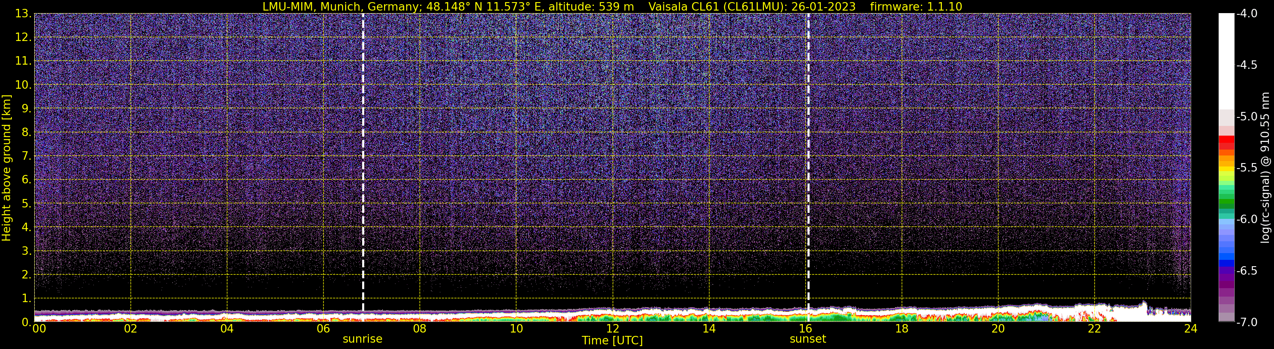Click the height axis tick '6.'

(x=26, y=180)
